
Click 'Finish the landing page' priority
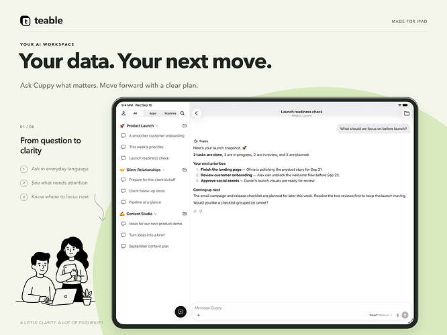click(x=221, y=170)
